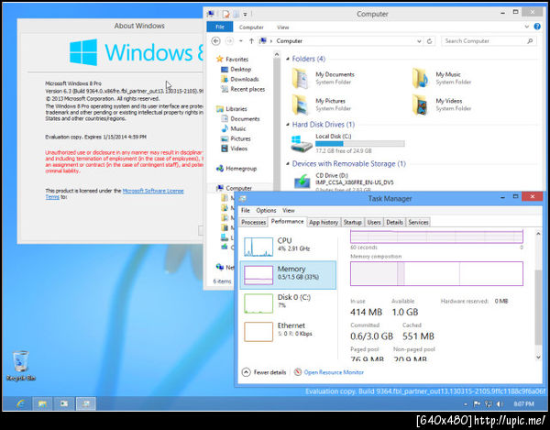Viewport: 550px width, 430px height.
Task: Switch to the Details tab
Action: (x=394, y=223)
